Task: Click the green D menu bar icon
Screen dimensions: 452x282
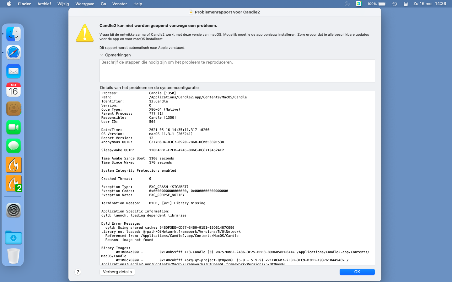Action: click(x=359, y=4)
